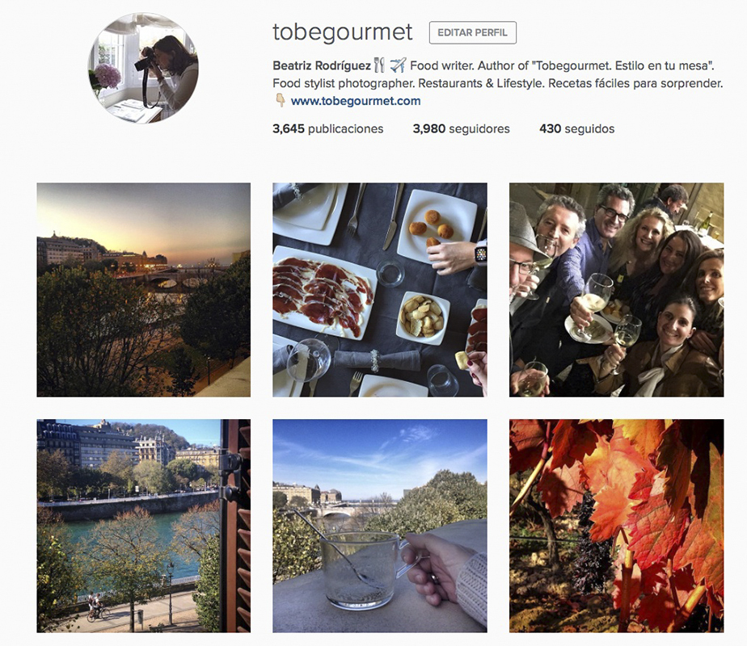Open the glass cup with spoon photo

tap(380, 526)
